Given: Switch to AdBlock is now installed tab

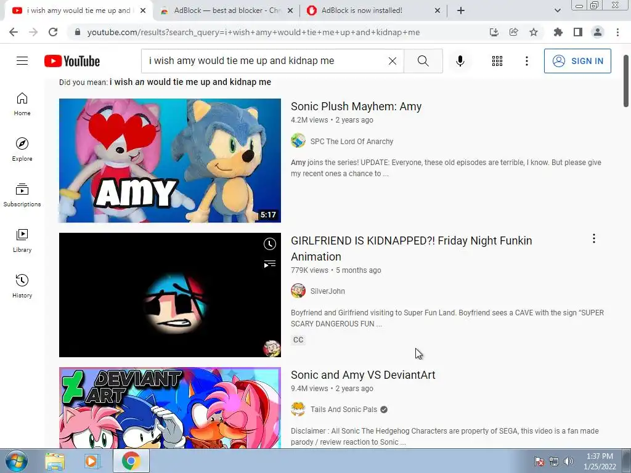Looking at the screenshot, I should point(374,10).
